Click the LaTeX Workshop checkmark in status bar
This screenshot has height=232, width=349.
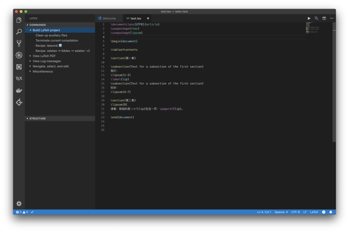[32, 212]
